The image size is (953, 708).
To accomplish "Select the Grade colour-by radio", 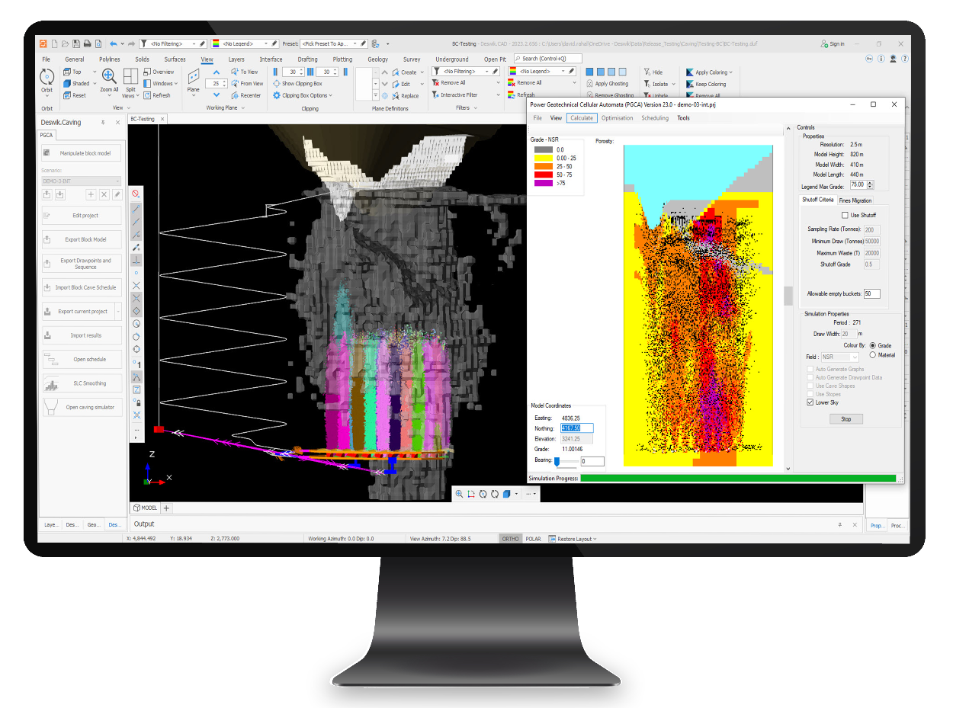I will click(873, 345).
